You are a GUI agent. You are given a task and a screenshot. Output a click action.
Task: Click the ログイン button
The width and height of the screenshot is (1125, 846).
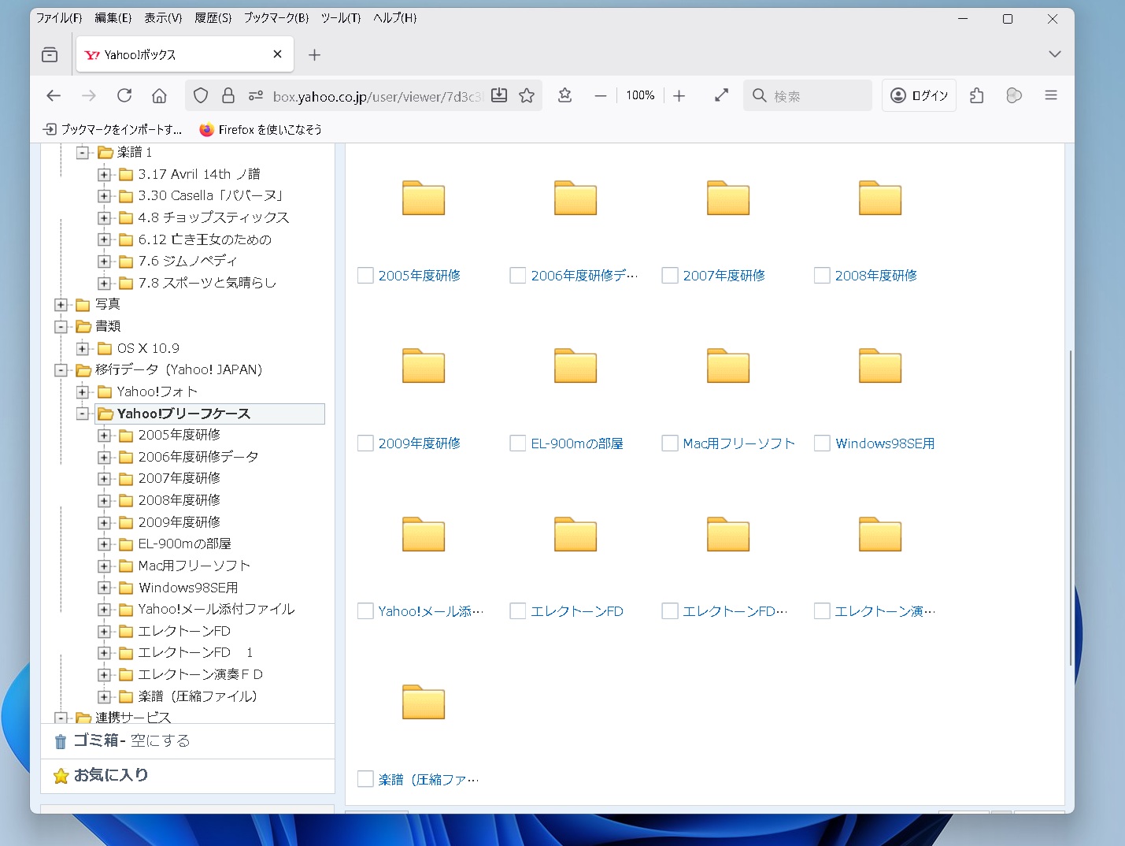pyautogui.click(x=919, y=95)
